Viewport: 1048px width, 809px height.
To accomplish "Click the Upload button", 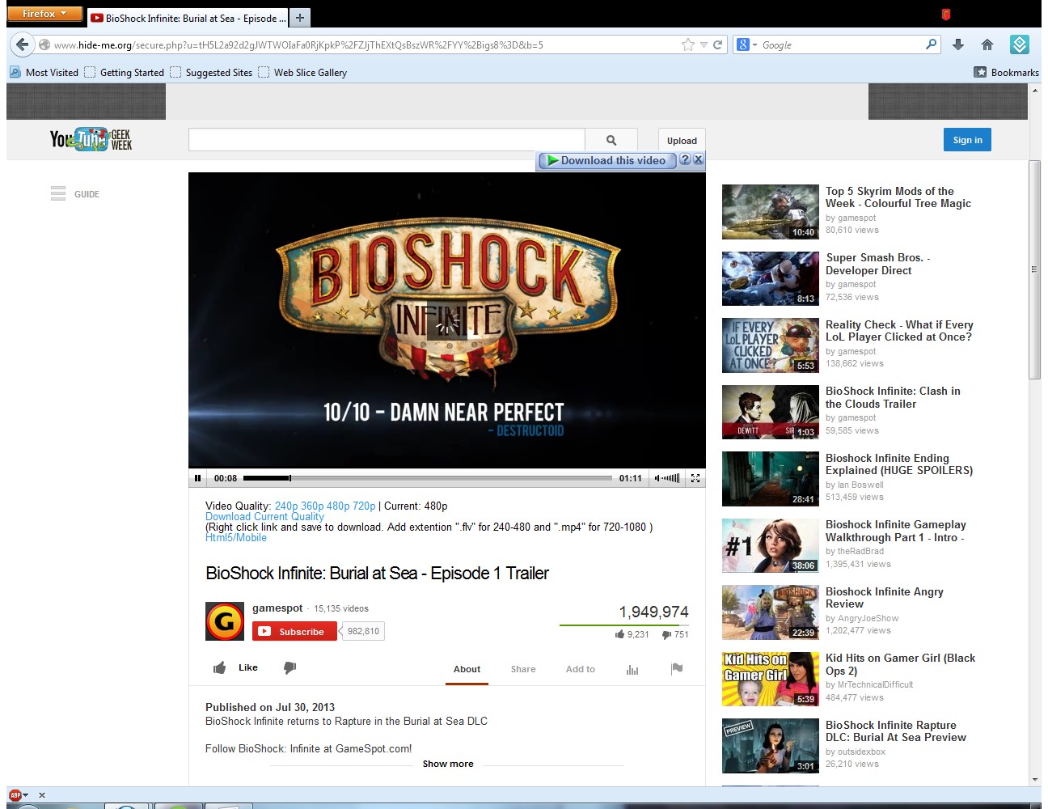I will (682, 140).
